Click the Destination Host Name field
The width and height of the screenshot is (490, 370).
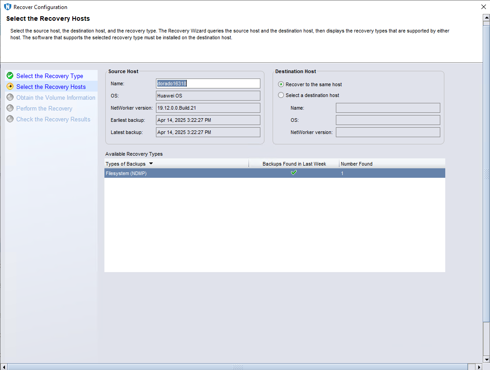[388, 108]
